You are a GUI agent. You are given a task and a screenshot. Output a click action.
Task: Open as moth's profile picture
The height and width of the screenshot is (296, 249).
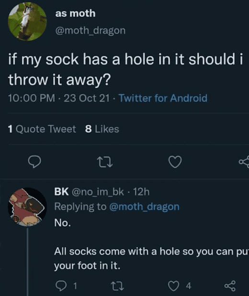27,21
